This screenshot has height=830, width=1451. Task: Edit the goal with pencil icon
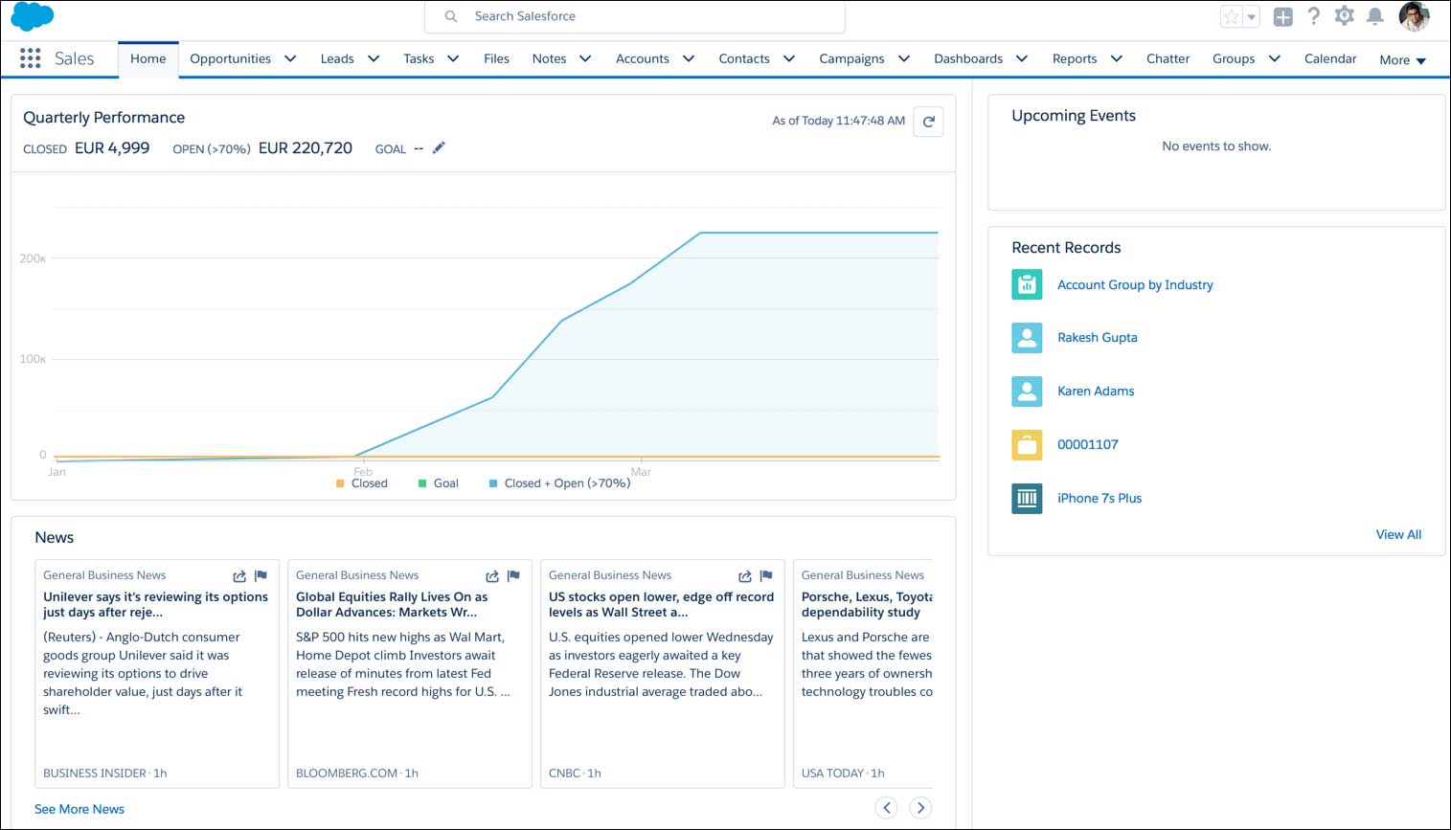439,147
